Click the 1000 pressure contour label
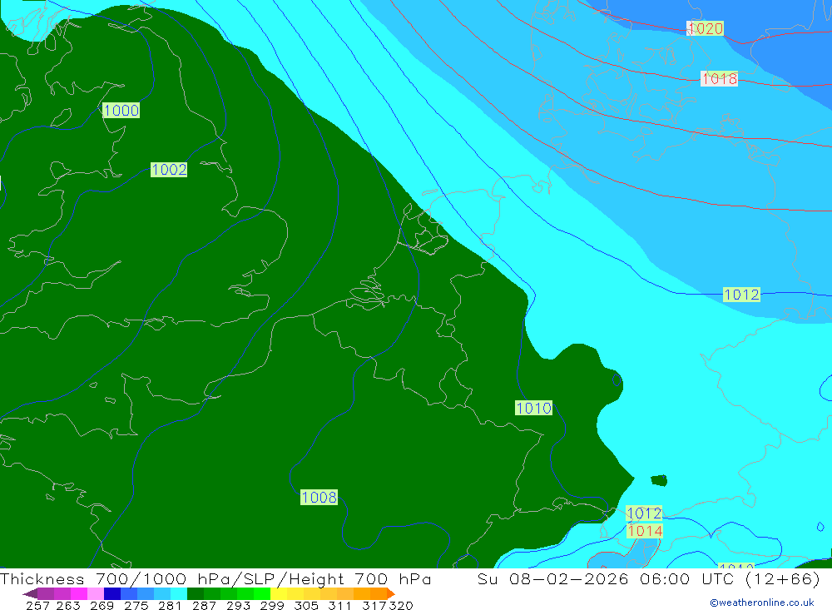832x610 pixels. (x=121, y=111)
